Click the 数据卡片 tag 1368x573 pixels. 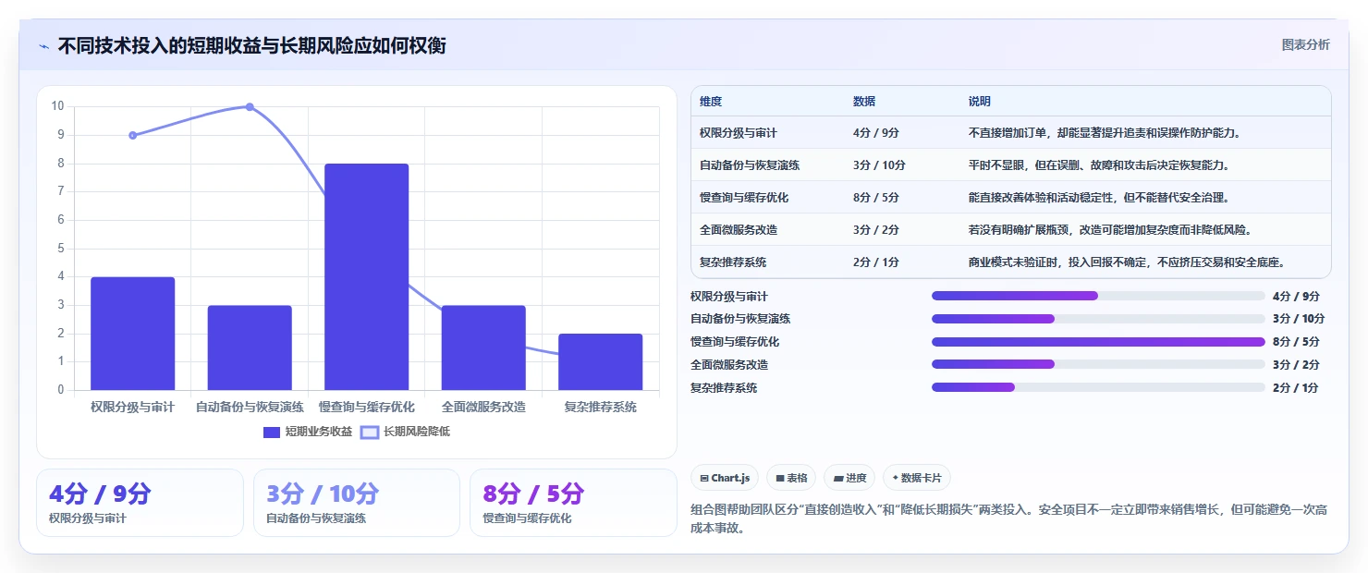point(916,478)
